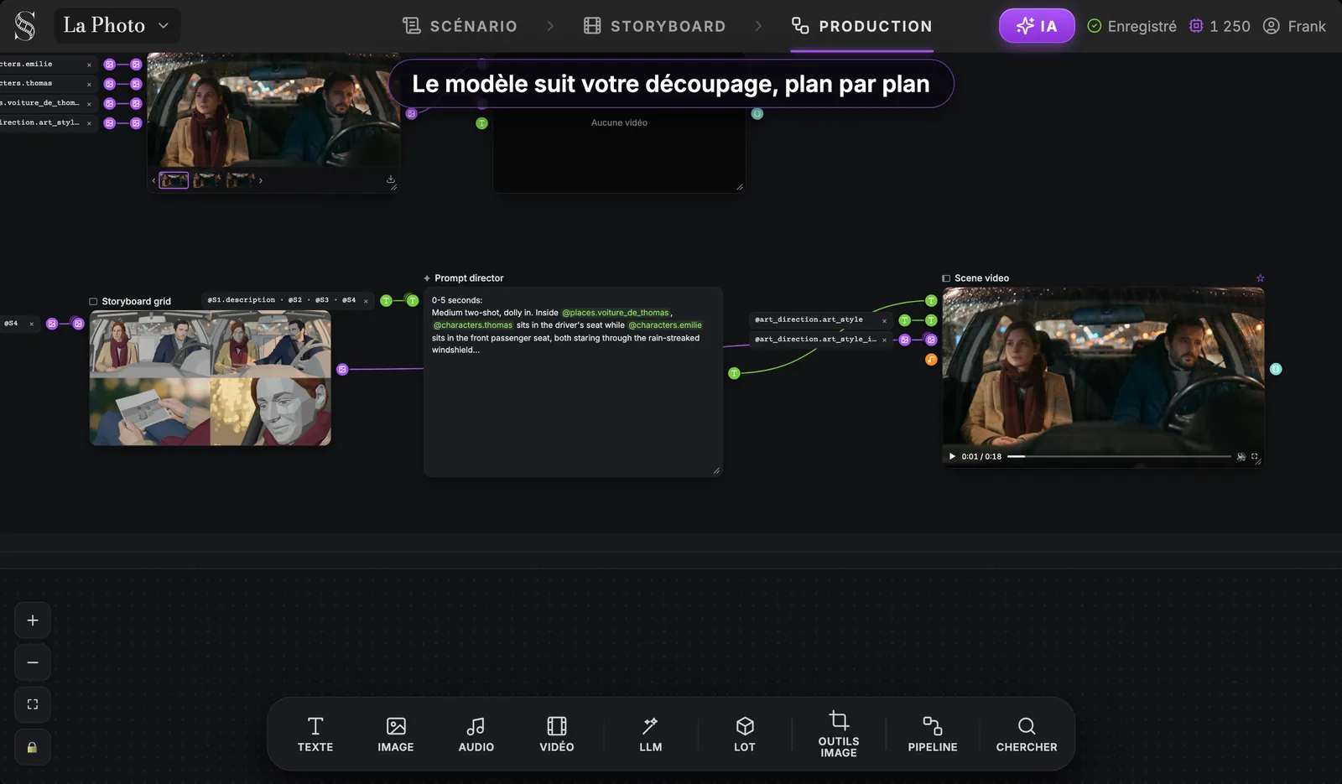Click the Enregistré saved status
1342x784 pixels.
[x=1131, y=26]
